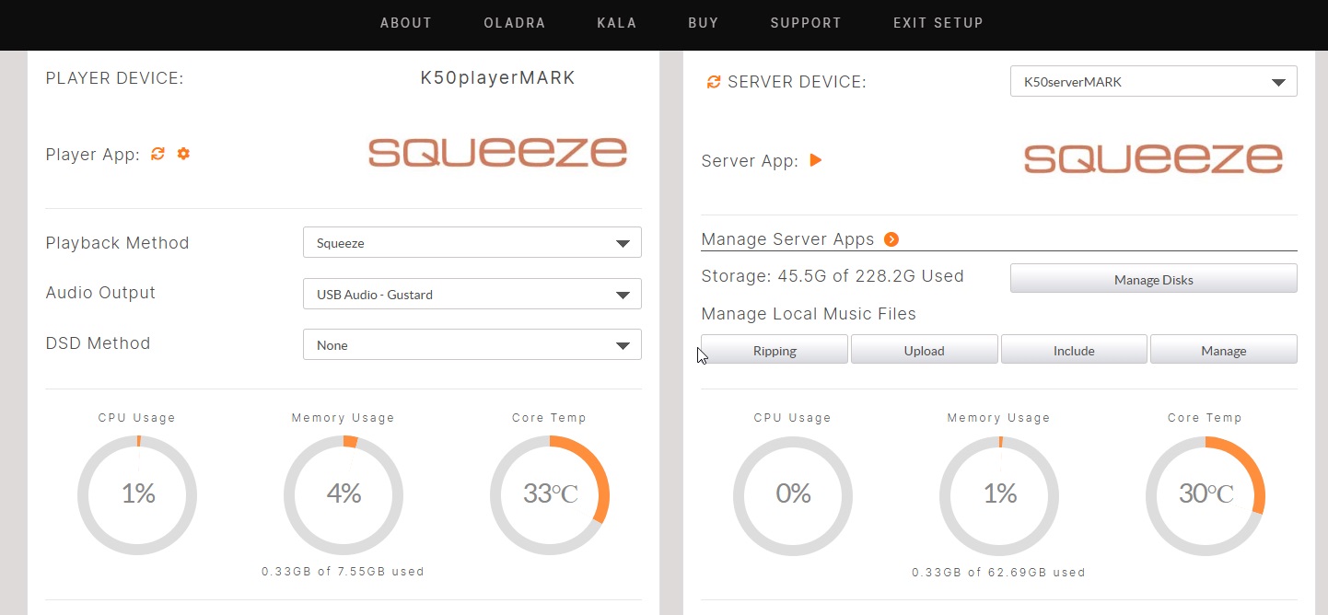Open the Kala menu

(x=617, y=23)
